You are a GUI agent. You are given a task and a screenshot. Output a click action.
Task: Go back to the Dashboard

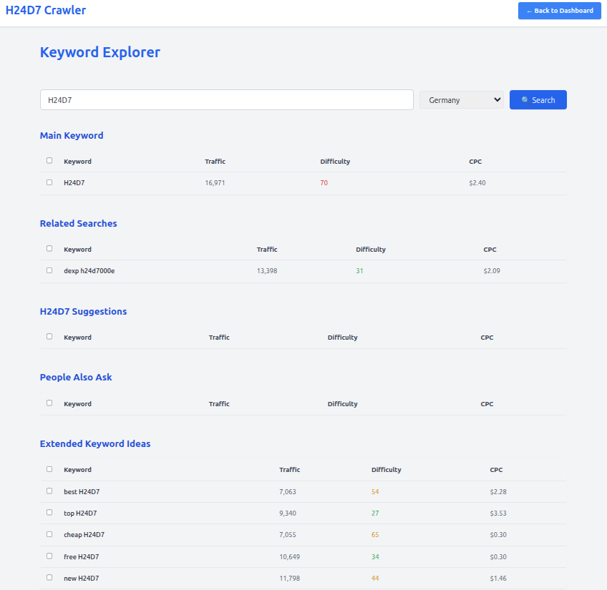(559, 11)
